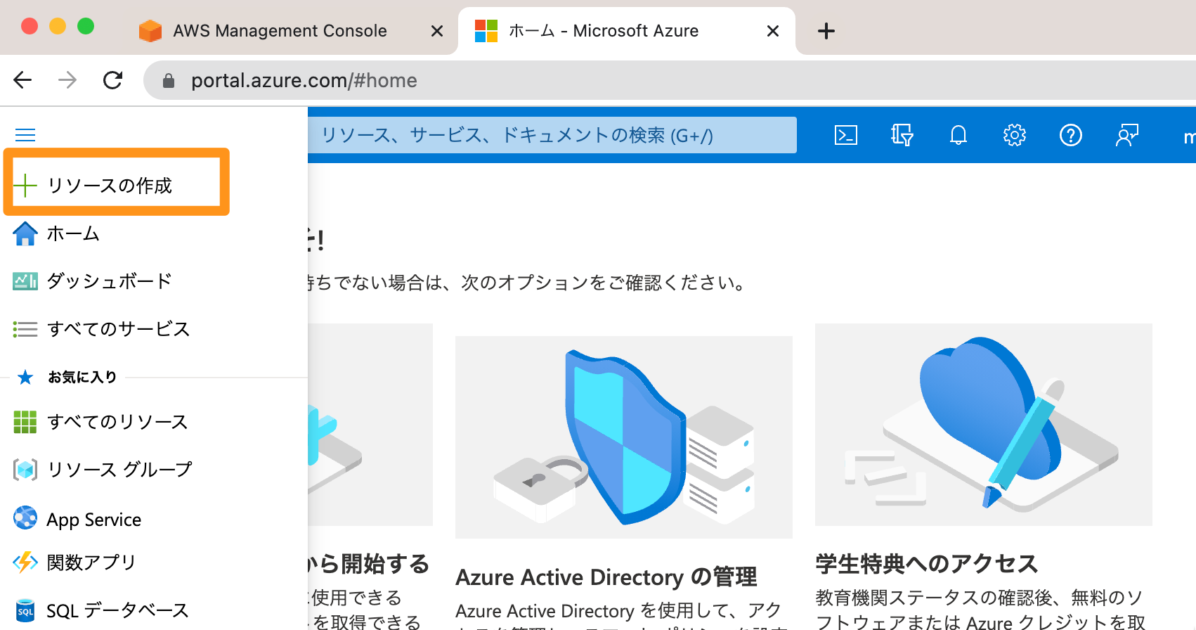Viewport: 1196px width, 630px height.
Task: Click the ホーム house icon
Action: [25, 233]
